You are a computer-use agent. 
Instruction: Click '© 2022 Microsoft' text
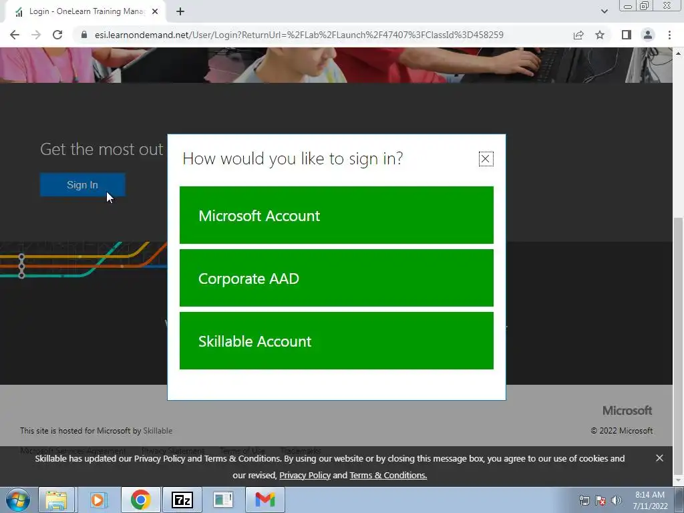coord(622,431)
